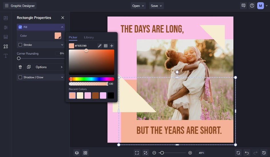Open the Options submenu
Image resolution: width=270 pixels, height=157 pixels.
pyautogui.click(x=49, y=67)
